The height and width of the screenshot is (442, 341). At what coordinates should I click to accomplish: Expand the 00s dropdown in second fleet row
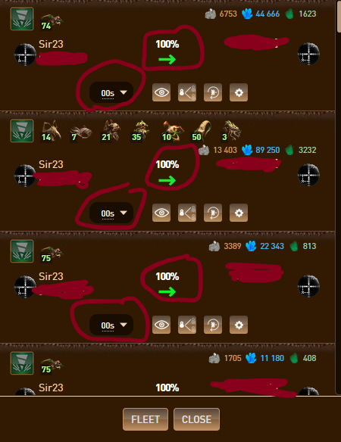pyautogui.click(x=111, y=213)
